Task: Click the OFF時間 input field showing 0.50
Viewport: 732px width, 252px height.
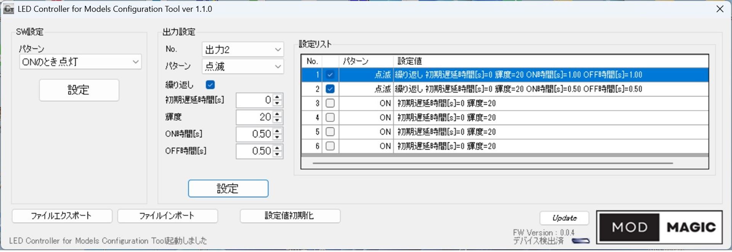Action: (255, 151)
